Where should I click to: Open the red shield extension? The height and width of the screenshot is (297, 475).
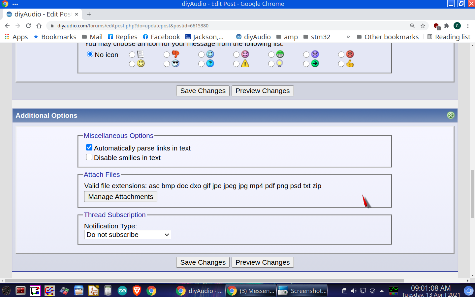[436, 26]
